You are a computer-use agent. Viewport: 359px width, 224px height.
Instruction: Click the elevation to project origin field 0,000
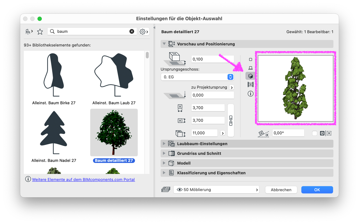click(213, 95)
